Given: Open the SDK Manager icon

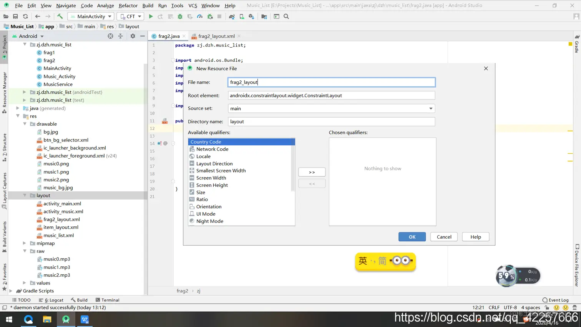Looking at the screenshot, I should coord(251,17).
